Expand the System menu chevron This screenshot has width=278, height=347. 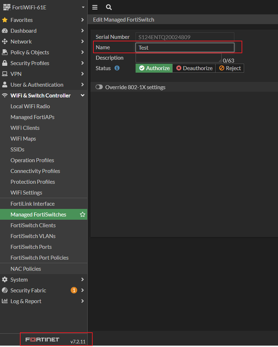click(83, 279)
